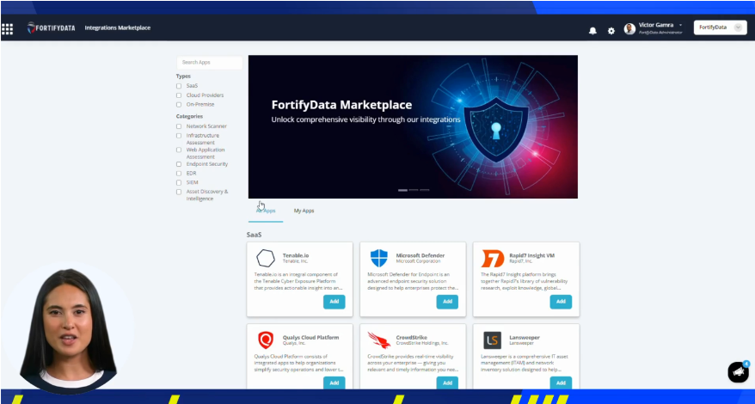Image resolution: width=755 pixels, height=404 pixels.
Task: Open the CrowdStrike app title
Action: click(x=412, y=338)
